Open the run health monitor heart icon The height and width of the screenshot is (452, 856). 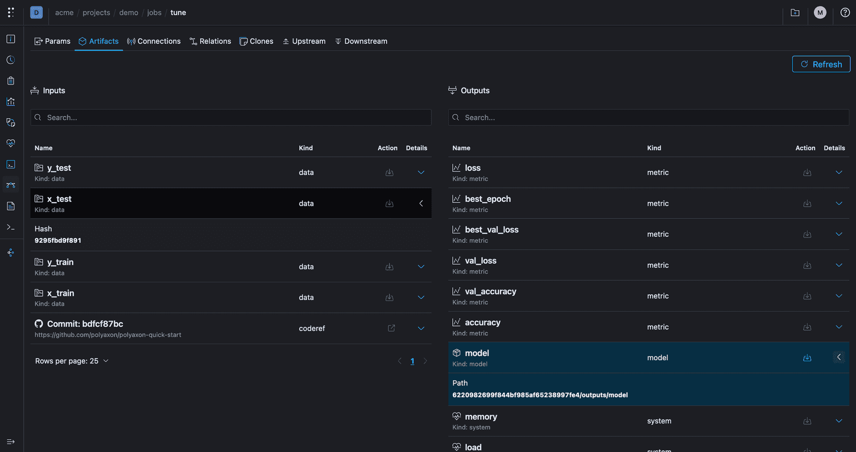pyautogui.click(x=10, y=143)
